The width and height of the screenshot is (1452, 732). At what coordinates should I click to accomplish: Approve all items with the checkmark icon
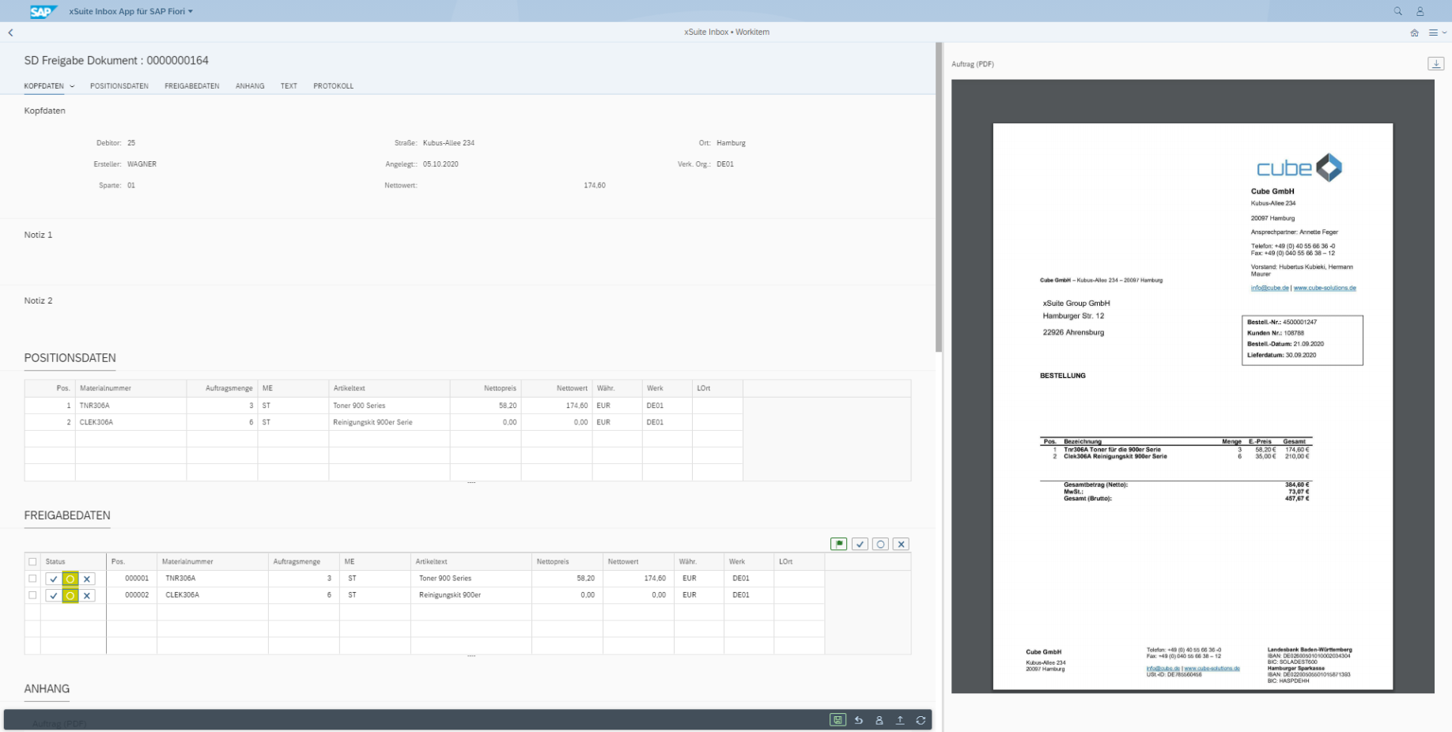[861, 543]
